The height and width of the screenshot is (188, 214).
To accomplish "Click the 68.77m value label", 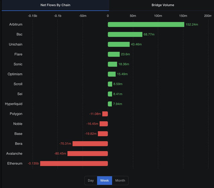I will point(149,34).
